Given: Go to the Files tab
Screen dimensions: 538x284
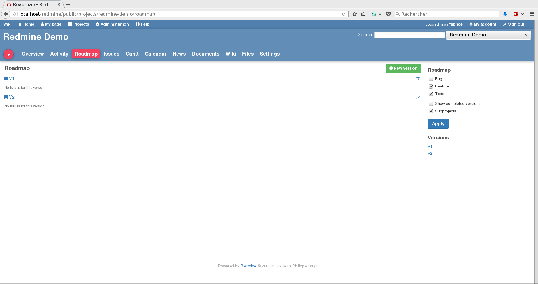Looking at the screenshot, I should tap(248, 54).
